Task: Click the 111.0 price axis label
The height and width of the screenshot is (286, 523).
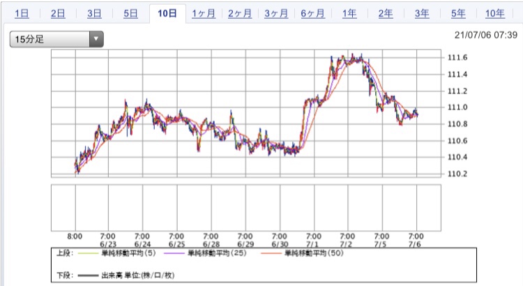Action: click(457, 107)
